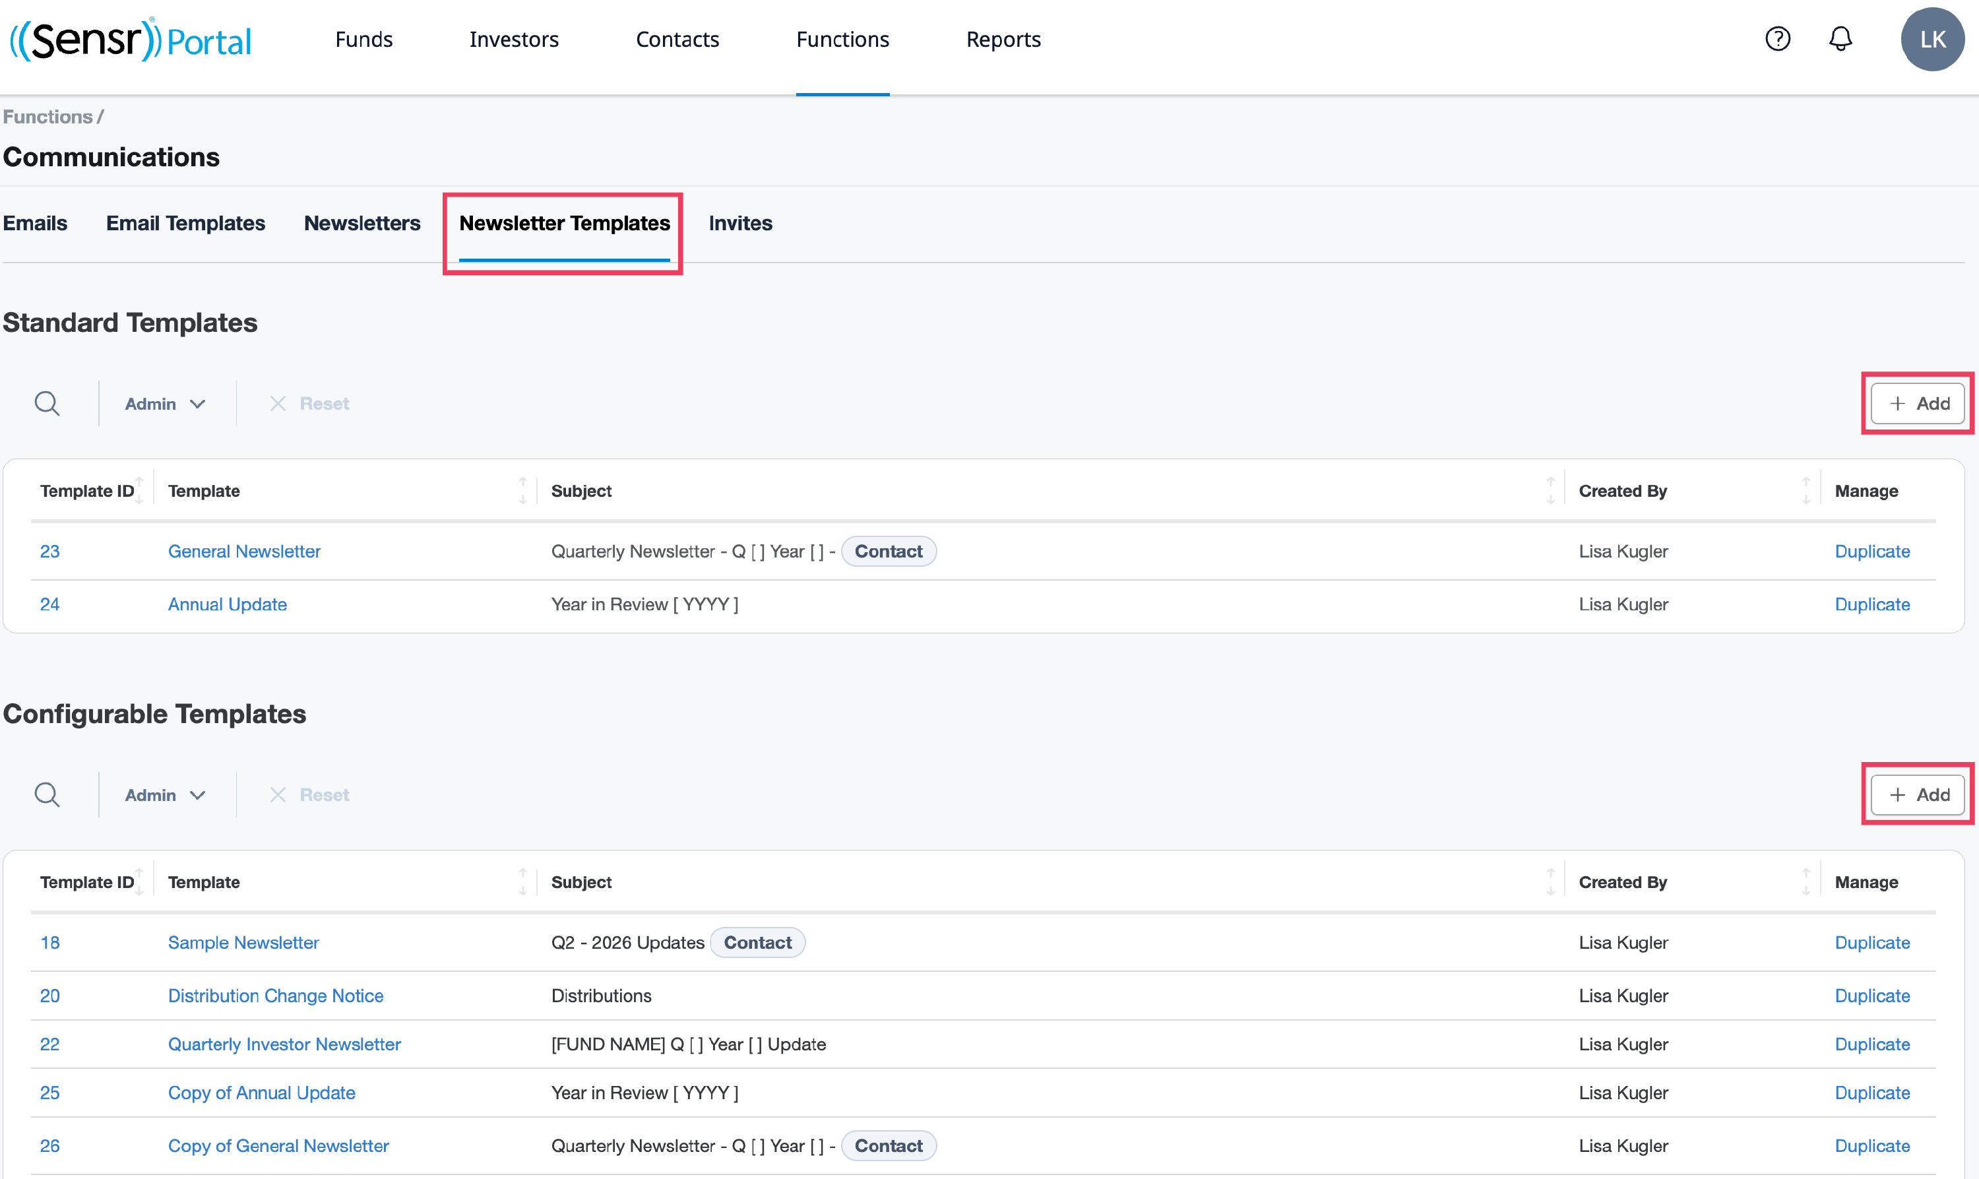Screen dimensions: 1979x1179
Task: Open the Funds menu
Action: point(363,39)
